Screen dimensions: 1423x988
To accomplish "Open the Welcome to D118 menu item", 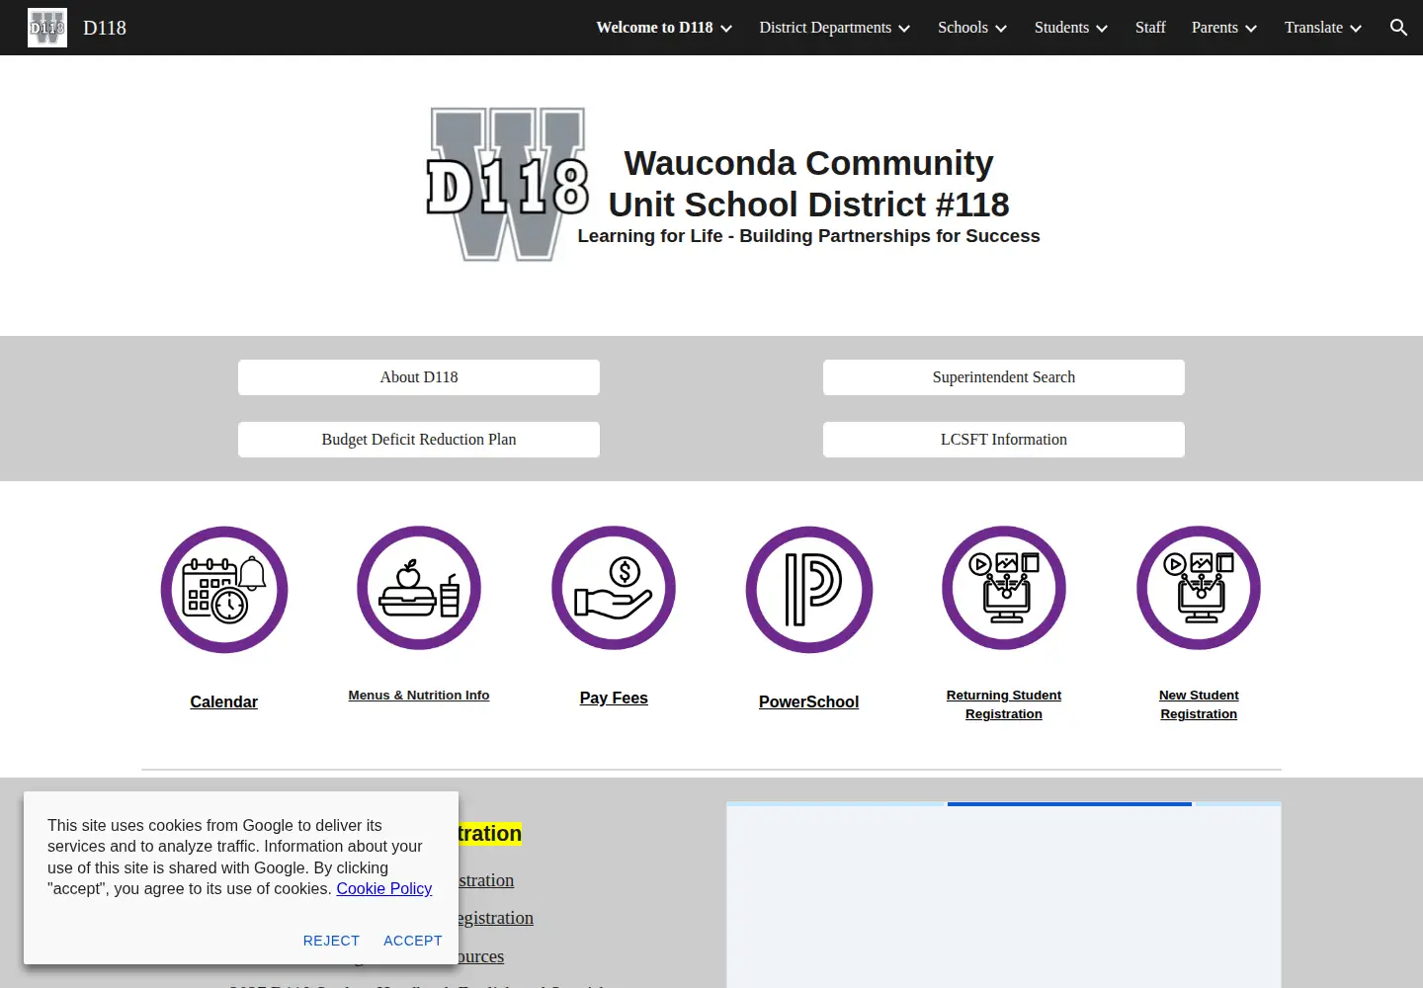I will point(654,28).
